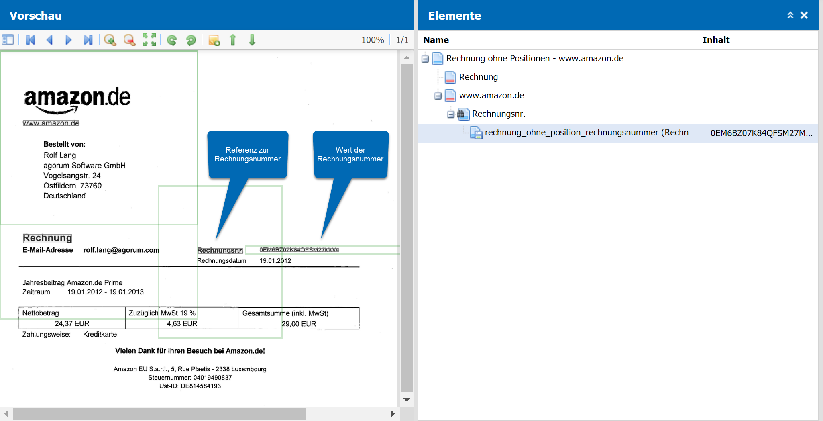This screenshot has width=823, height=421.
Task: Click 'Jahresbeitrag Amazon.de Prime' text
Action: [72, 282]
